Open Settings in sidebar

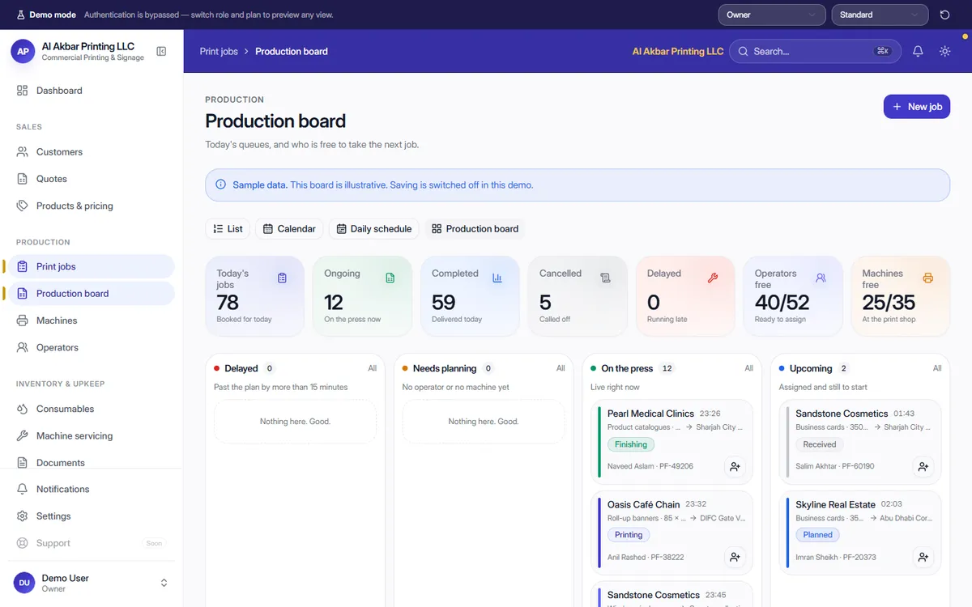[91, 516]
